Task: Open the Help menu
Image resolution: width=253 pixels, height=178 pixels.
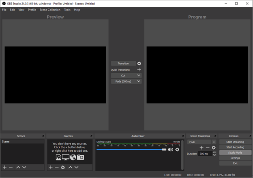Action: click(x=77, y=10)
